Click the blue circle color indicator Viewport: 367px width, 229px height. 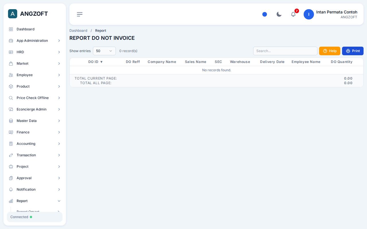point(265,14)
